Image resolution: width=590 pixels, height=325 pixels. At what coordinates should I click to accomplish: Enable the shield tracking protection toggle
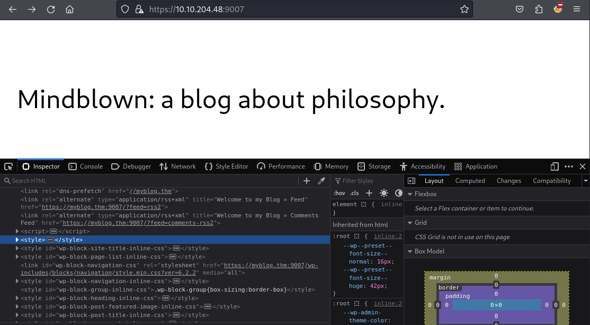(x=125, y=8)
